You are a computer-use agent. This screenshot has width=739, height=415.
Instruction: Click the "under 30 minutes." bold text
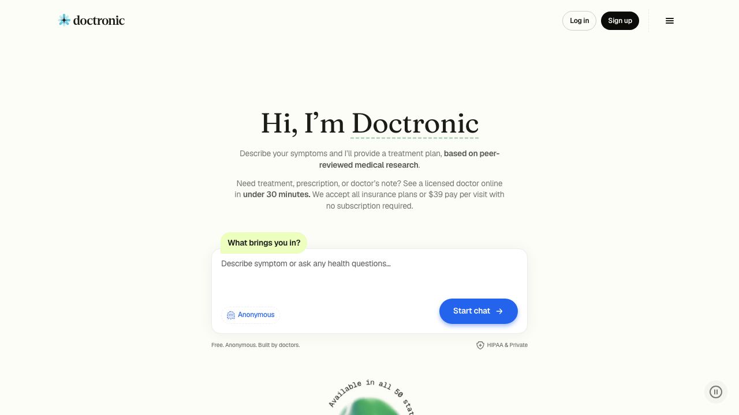click(x=277, y=195)
